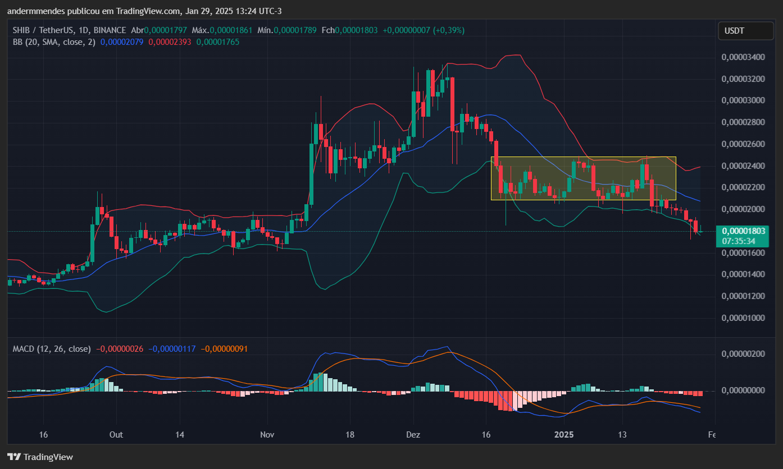Click the MACD signal value −0,00000091

click(x=224, y=349)
